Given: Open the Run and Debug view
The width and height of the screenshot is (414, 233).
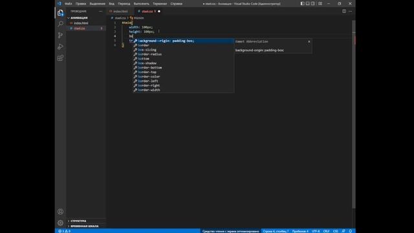Looking at the screenshot, I should [60, 47].
